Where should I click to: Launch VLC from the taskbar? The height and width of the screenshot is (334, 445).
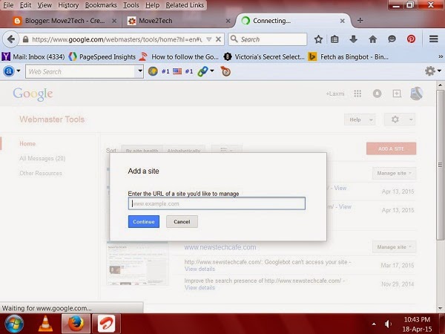[45, 324]
